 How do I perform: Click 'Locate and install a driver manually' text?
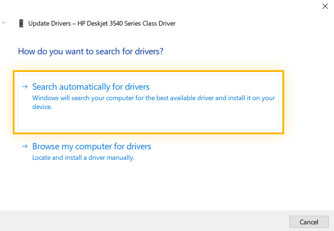[83, 158]
